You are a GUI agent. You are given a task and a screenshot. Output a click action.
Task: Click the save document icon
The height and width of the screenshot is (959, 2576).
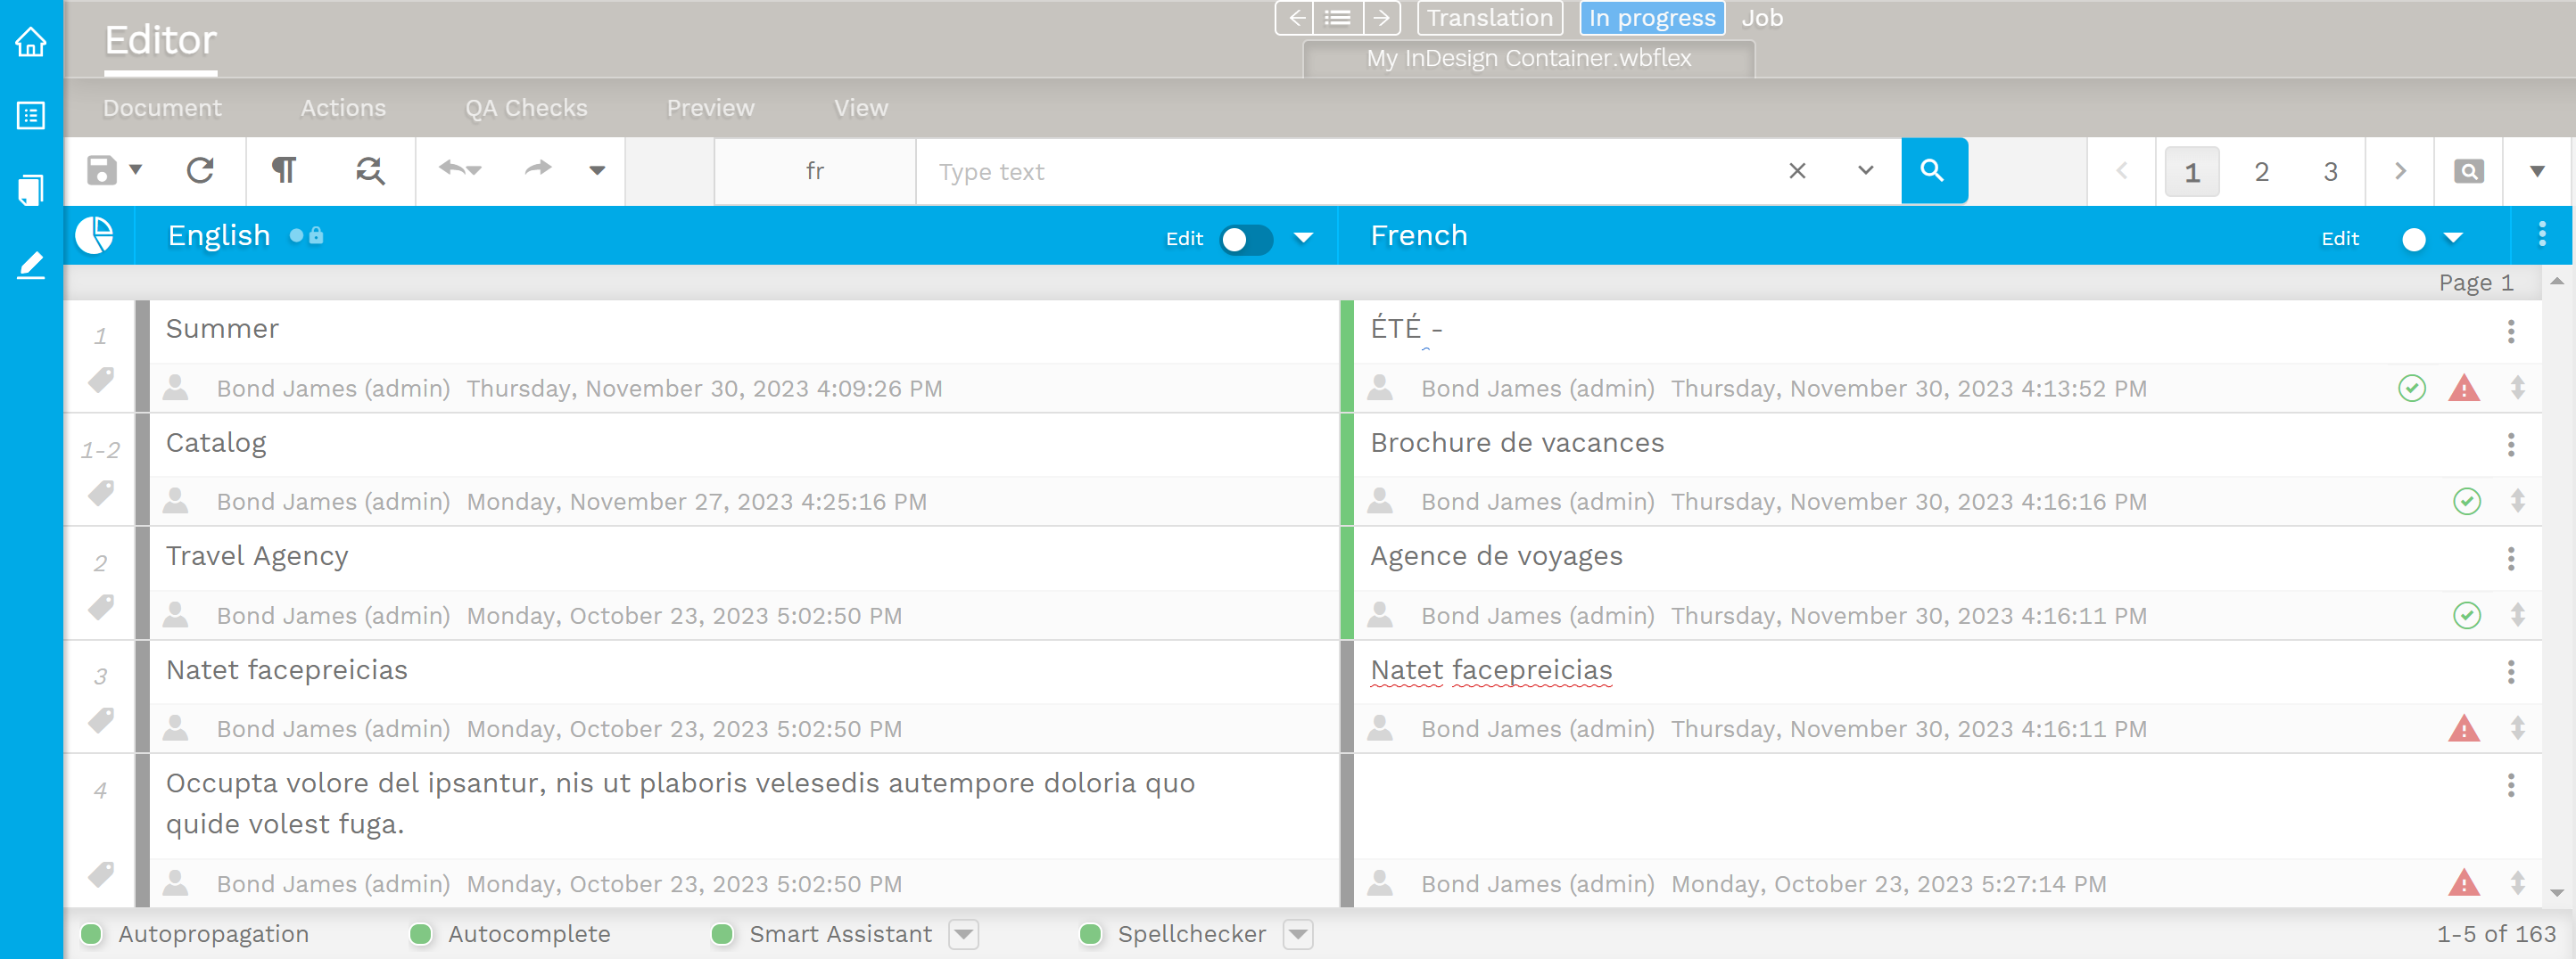point(101,171)
